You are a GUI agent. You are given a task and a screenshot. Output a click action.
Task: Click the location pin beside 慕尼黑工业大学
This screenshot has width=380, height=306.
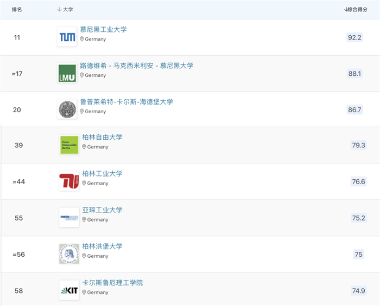[82, 39]
